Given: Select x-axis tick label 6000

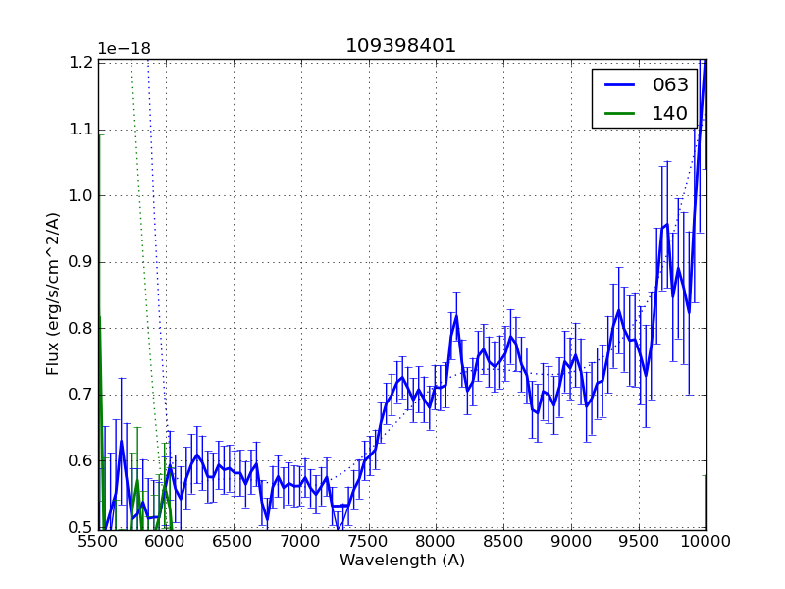Looking at the screenshot, I should click(x=166, y=541).
